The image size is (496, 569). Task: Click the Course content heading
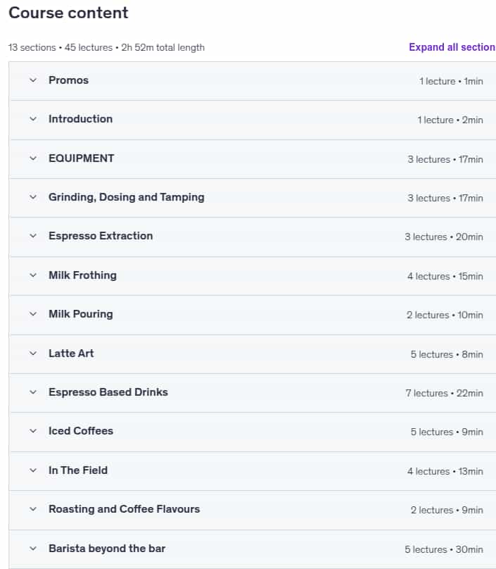(68, 13)
